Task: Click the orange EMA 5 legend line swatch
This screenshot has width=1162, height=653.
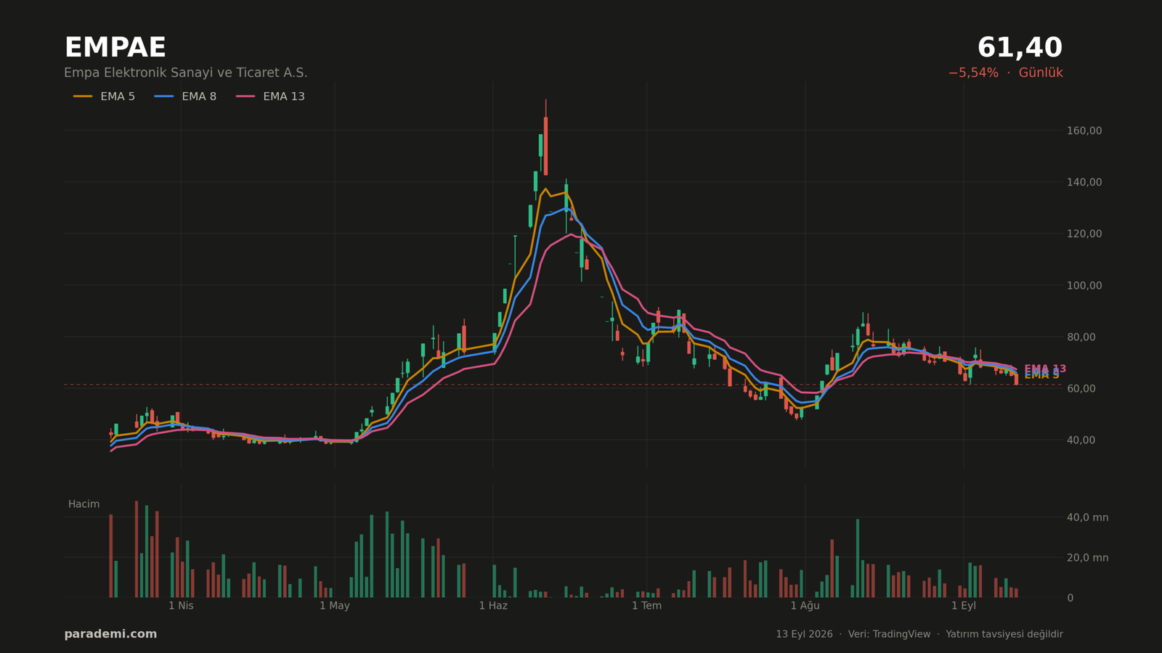Action: tap(83, 96)
